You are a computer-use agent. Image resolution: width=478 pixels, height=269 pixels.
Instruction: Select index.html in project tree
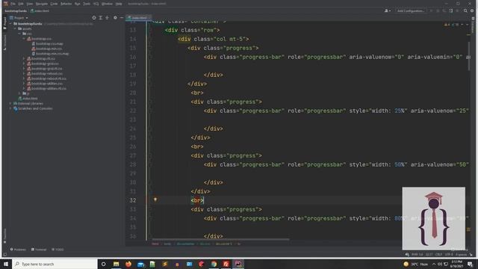[x=28, y=98]
